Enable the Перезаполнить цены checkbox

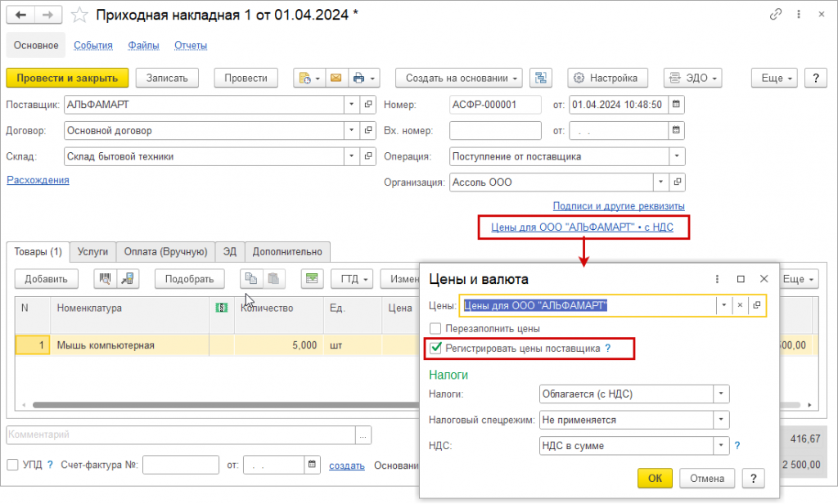(x=435, y=328)
